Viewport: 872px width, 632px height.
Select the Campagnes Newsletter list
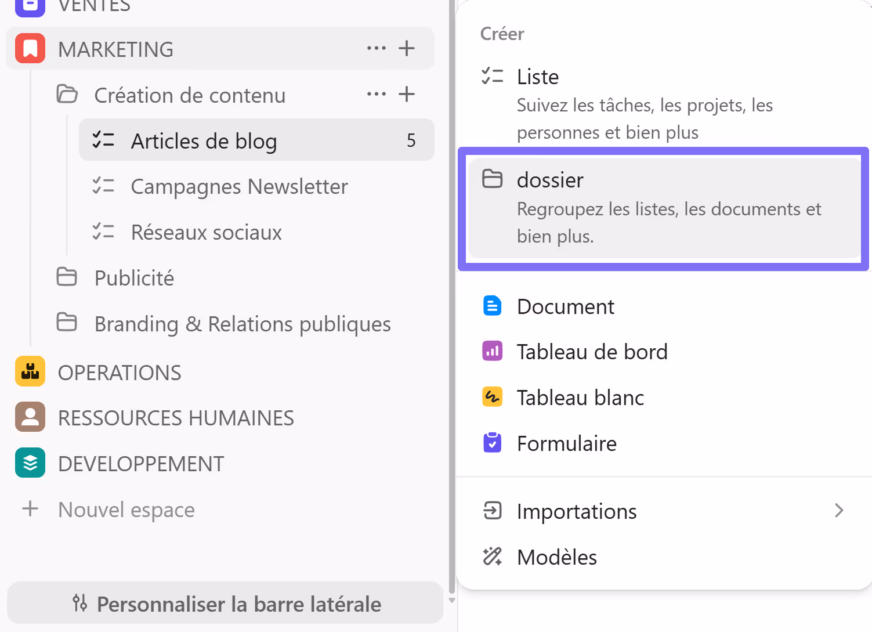pos(238,186)
